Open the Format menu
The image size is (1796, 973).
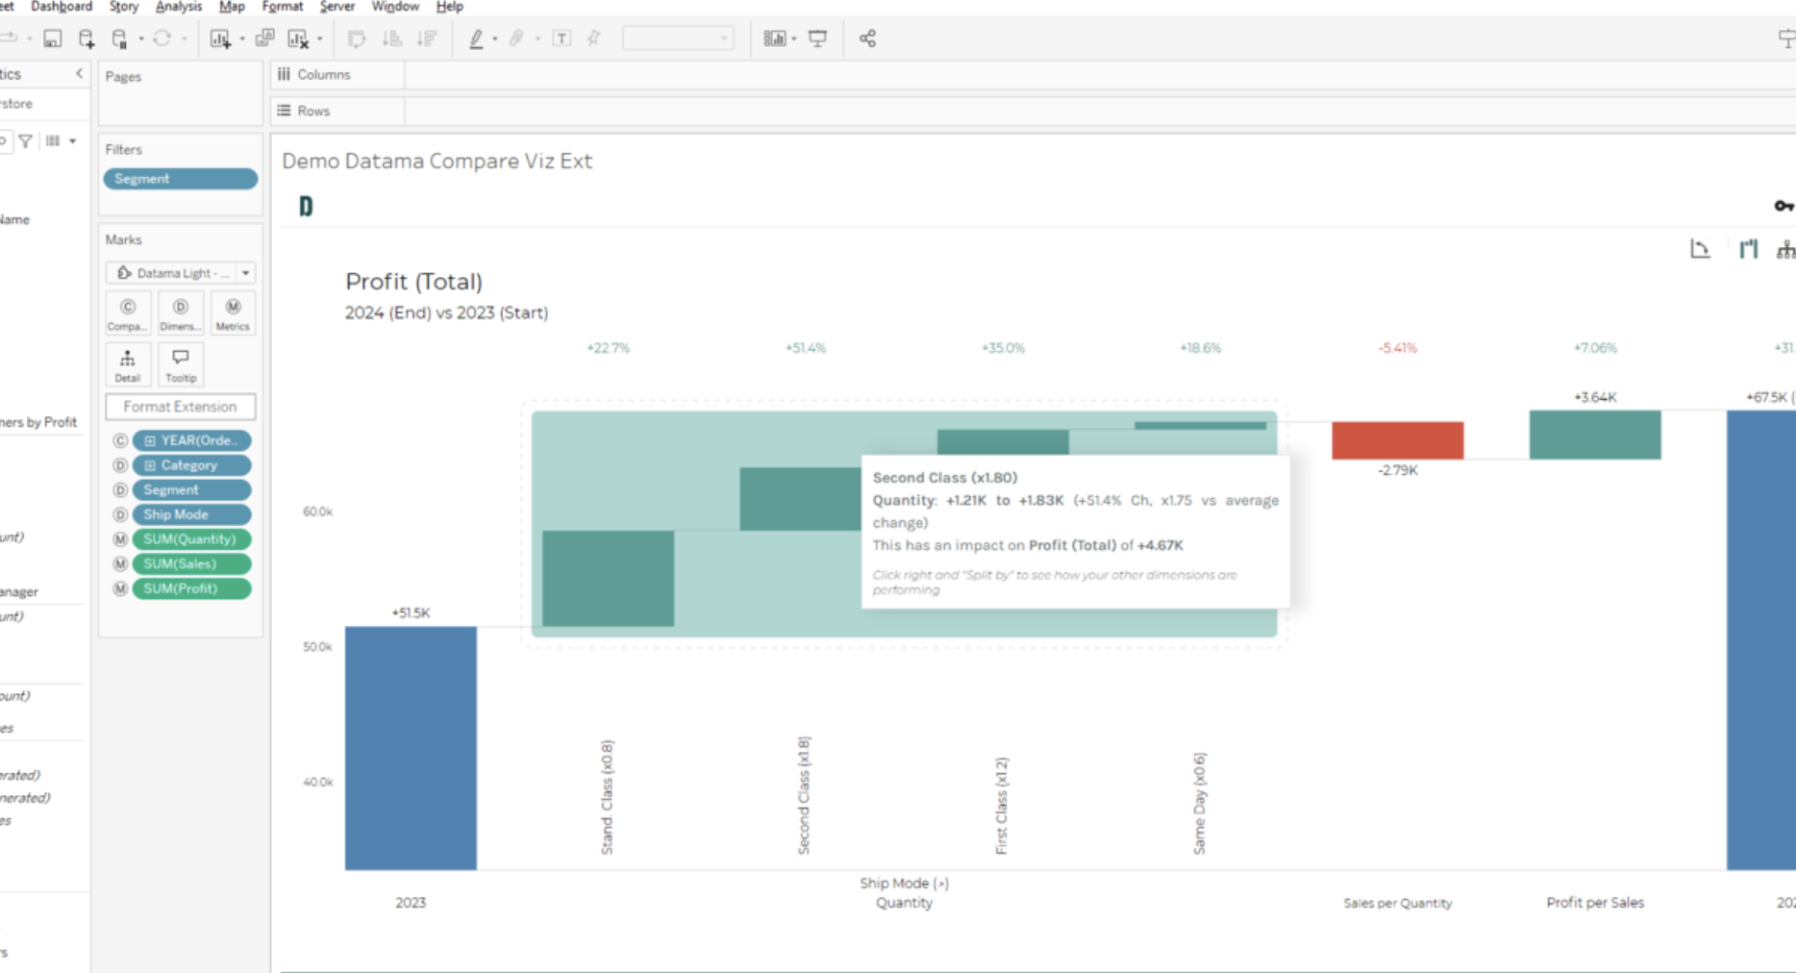tap(282, 7)
